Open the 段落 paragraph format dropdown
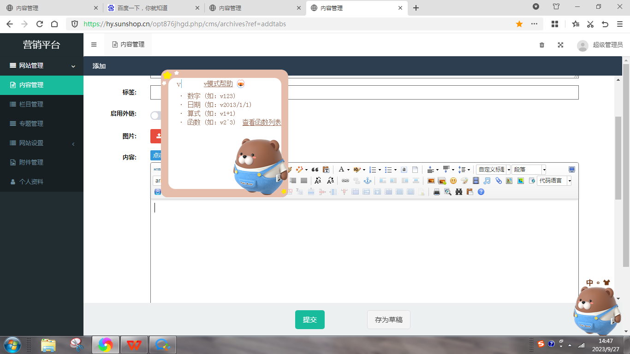This screenshot has width=630, height=354. pyautogui.click(x=529, y=169)
